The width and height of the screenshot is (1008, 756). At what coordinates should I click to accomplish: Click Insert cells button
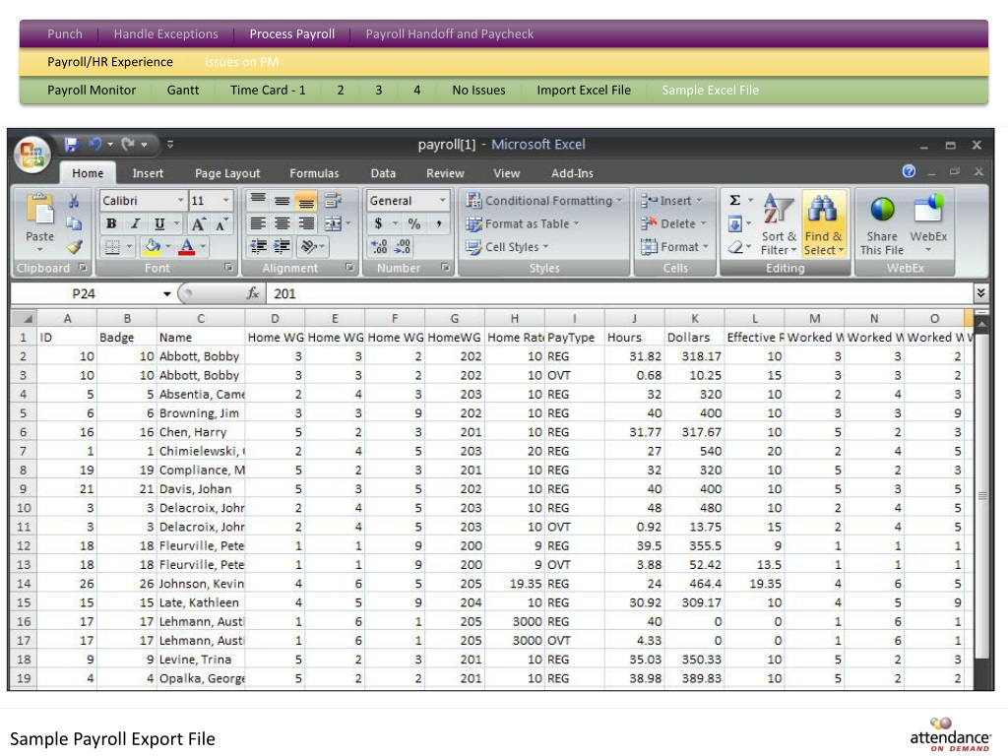click(x=671, y=201)
